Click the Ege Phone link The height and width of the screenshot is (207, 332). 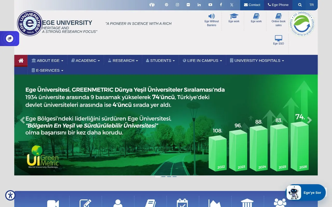(x=278, y=5)
